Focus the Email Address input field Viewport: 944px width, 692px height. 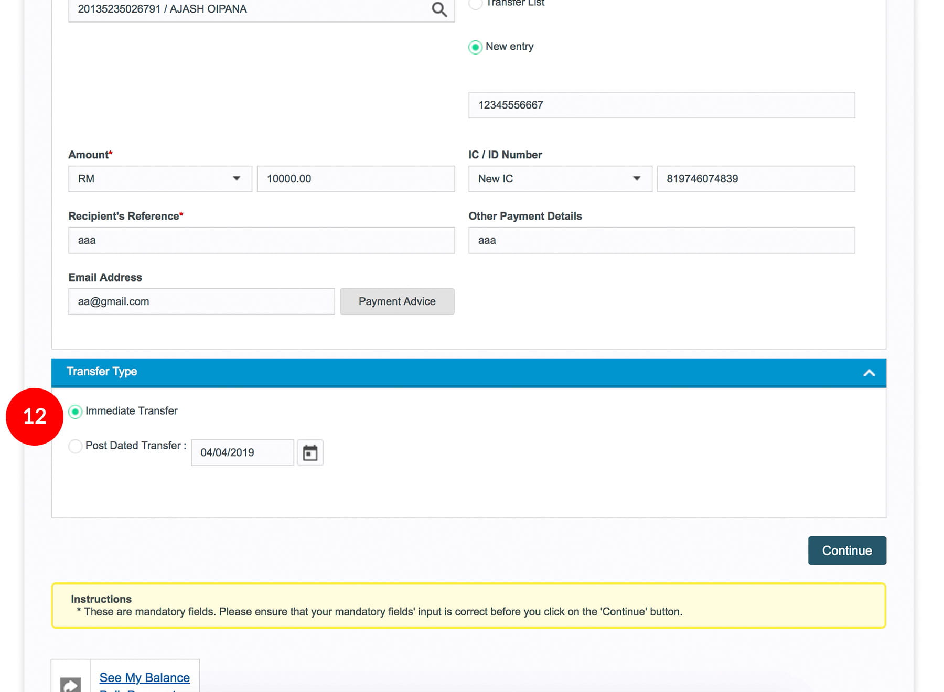[201, 301]
